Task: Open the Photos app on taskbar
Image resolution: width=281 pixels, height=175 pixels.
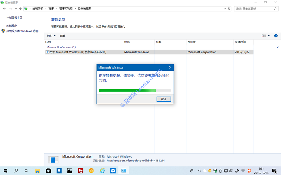Action: pyautogui.click(x=70, y=171)
